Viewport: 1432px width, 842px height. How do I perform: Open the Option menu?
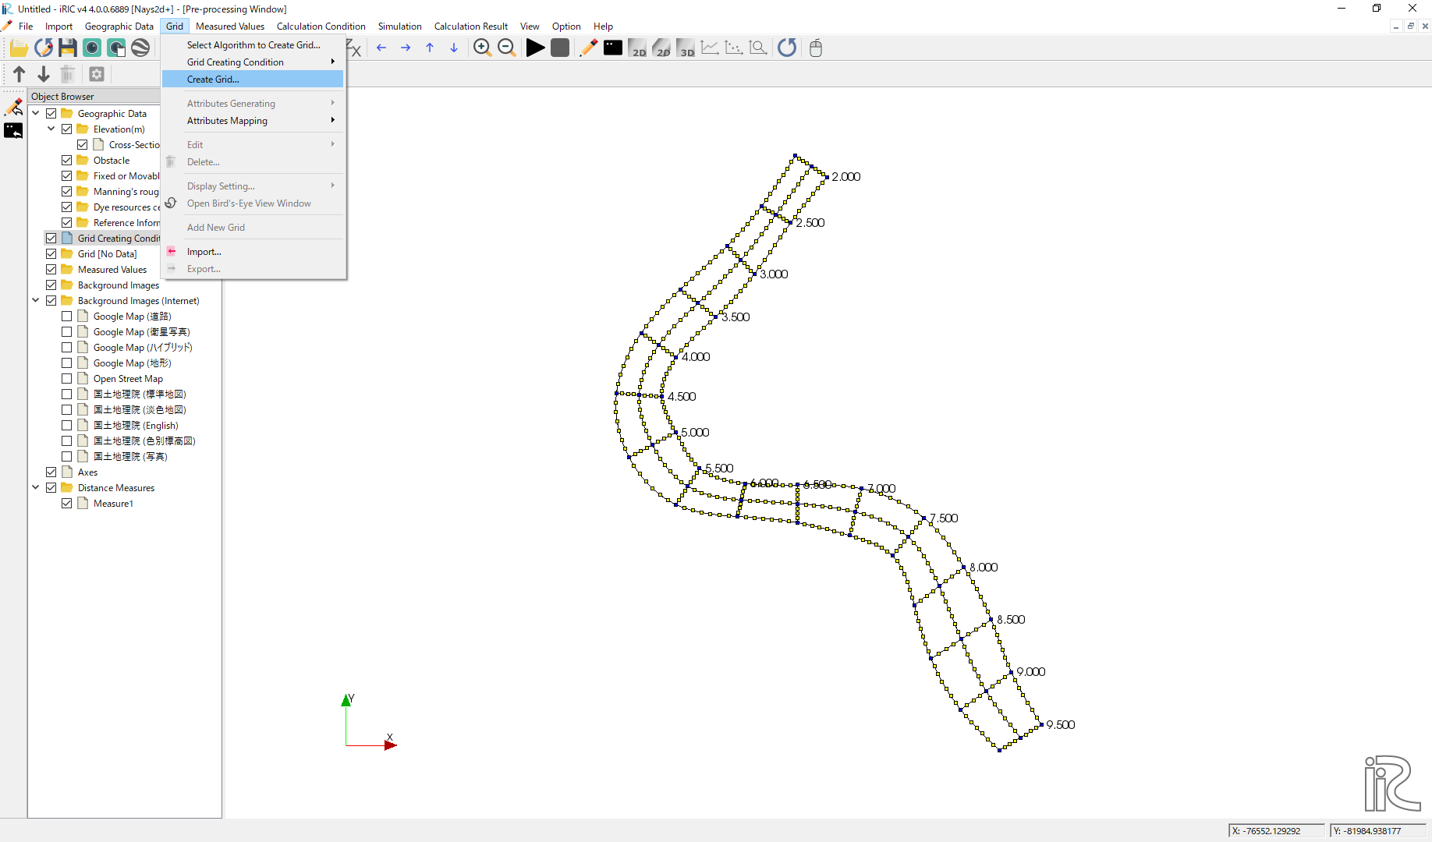coord(566,27)
